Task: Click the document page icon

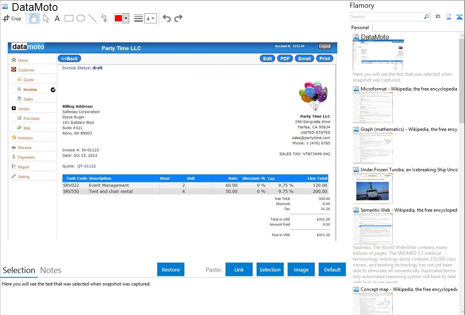Action: point(449,17)
